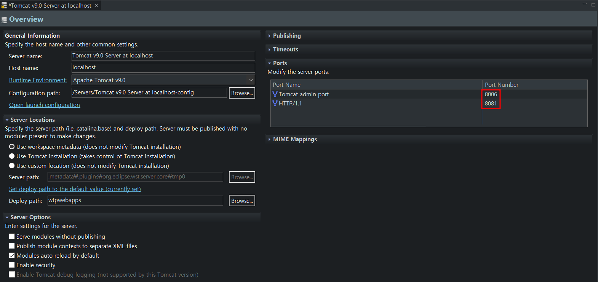Click the Deploy path wtpwebapps field

point(135,200)
